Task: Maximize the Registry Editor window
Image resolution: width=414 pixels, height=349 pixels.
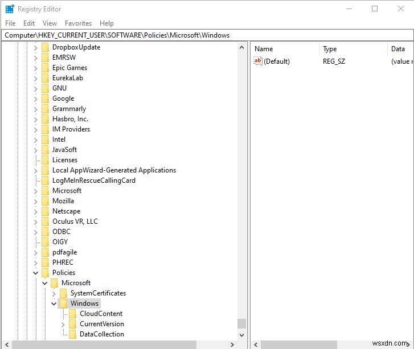Action: pyautogui.click(x=375, y=9)
